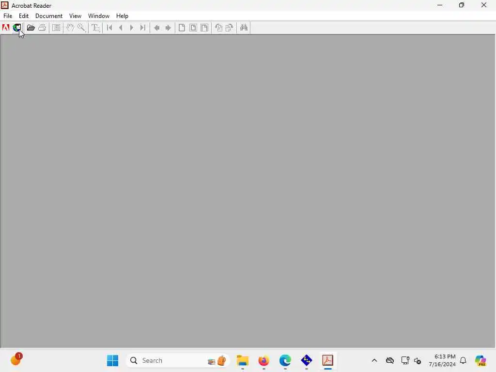Select the Text Select tool

[x=95, y=28]
